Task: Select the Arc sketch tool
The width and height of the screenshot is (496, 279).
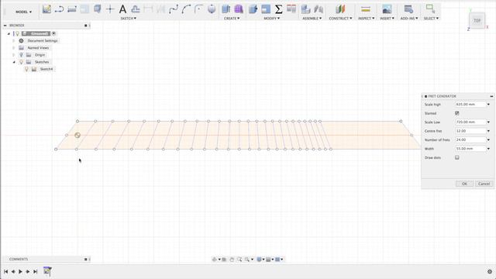Action: [186, 9]
